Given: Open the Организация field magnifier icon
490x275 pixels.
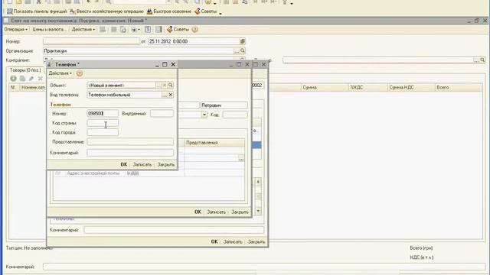Looking at the screenshot, I should coord(243,50).
